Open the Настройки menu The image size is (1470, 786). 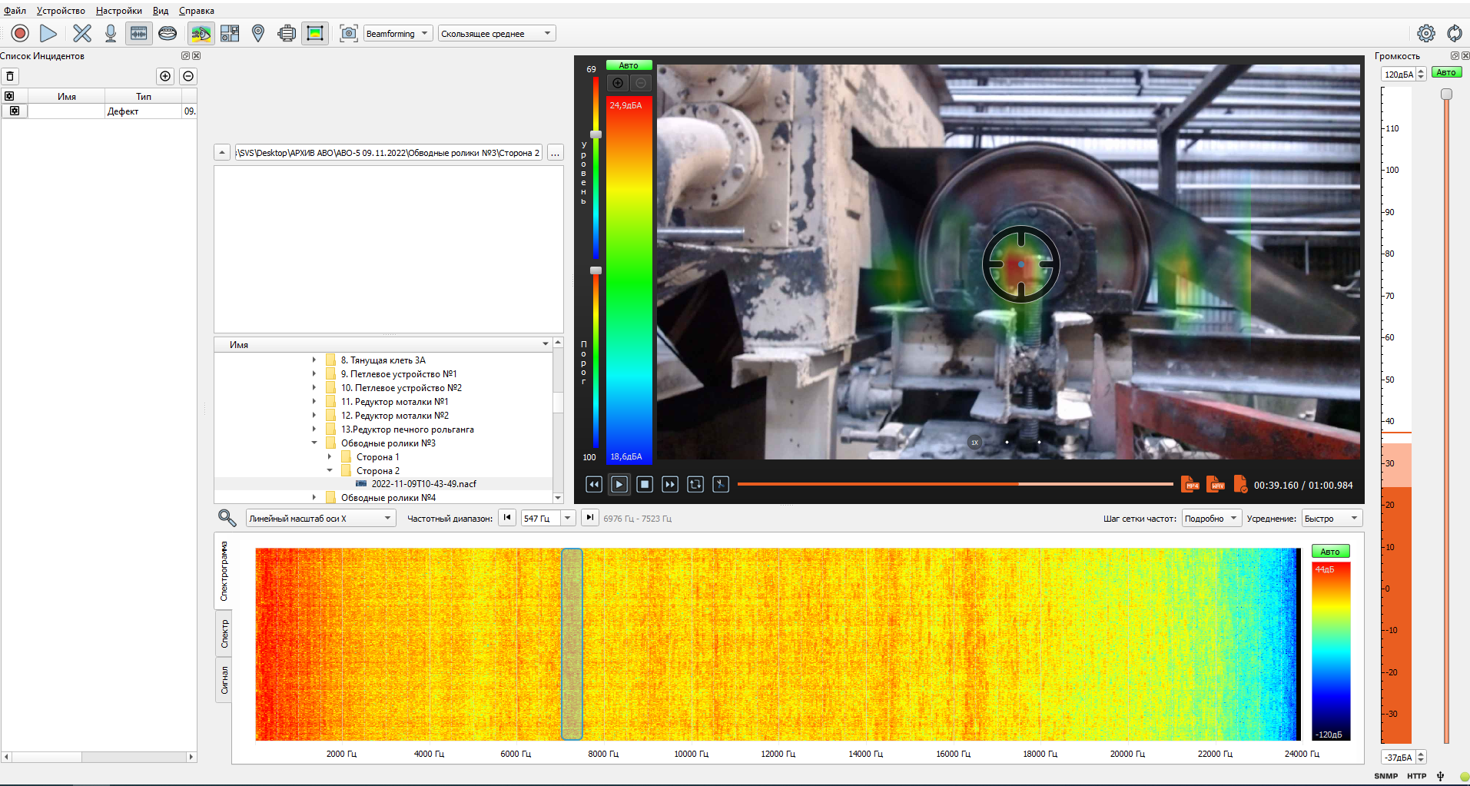coord(118,11)
